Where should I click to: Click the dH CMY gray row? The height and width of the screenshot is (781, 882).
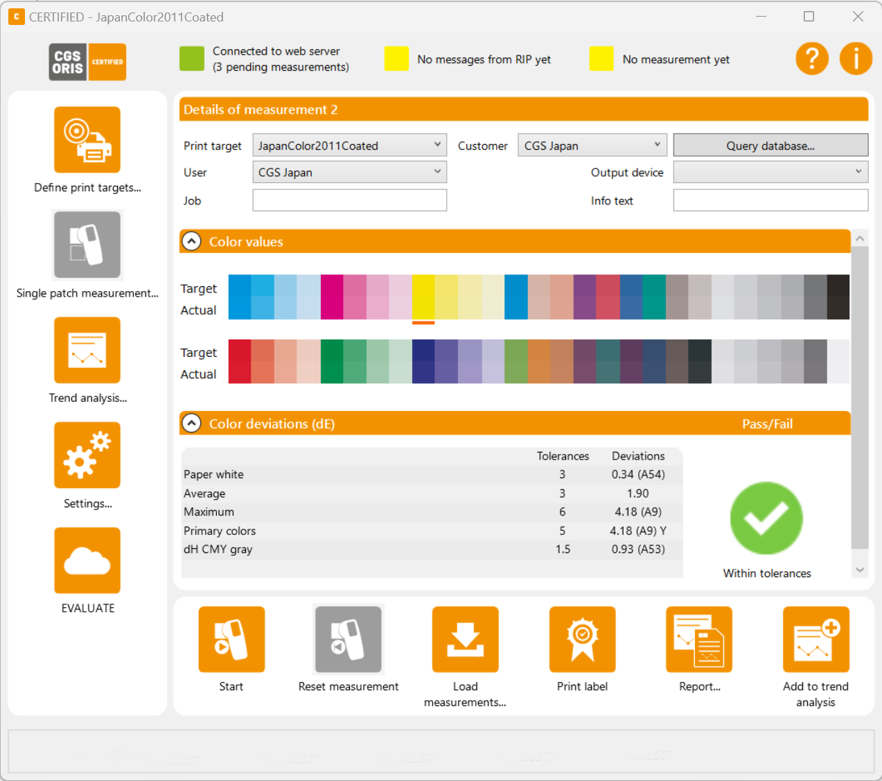click(x=432, y=550)
